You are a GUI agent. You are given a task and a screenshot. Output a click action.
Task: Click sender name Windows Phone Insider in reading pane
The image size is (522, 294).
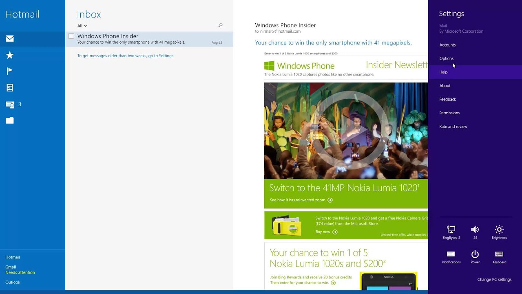point(285,25)
